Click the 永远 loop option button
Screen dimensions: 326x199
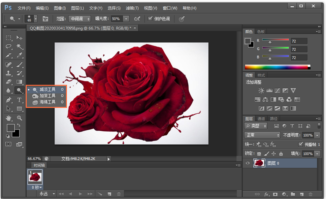[46, 194]
